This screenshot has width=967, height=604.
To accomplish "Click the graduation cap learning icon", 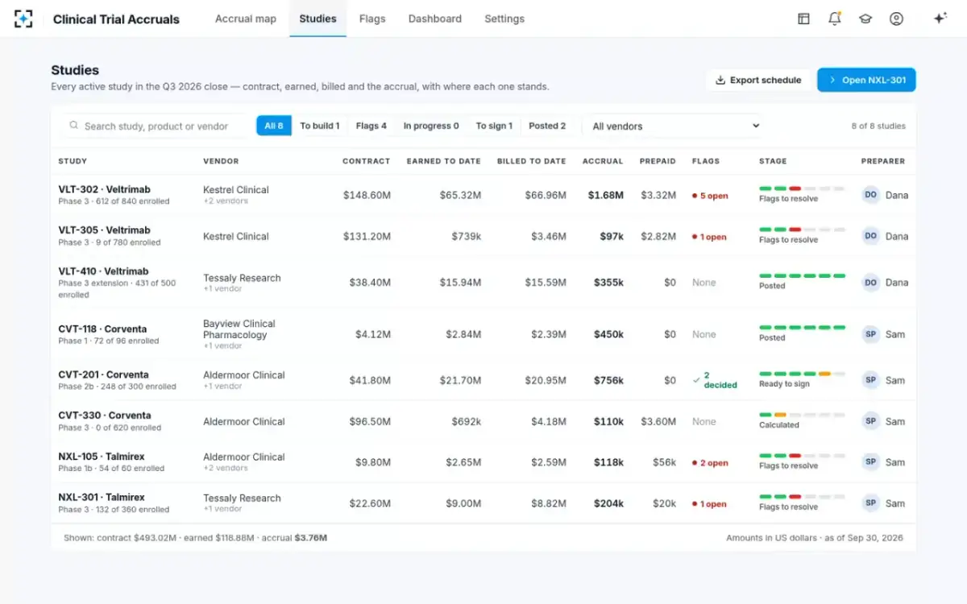I will coord(865,19).
